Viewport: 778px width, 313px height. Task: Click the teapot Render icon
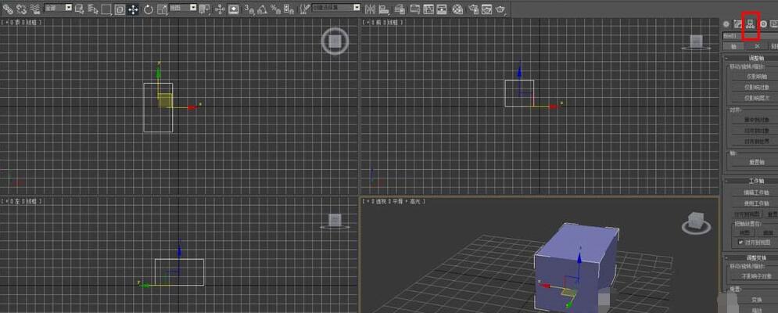[x=498, y=9]
